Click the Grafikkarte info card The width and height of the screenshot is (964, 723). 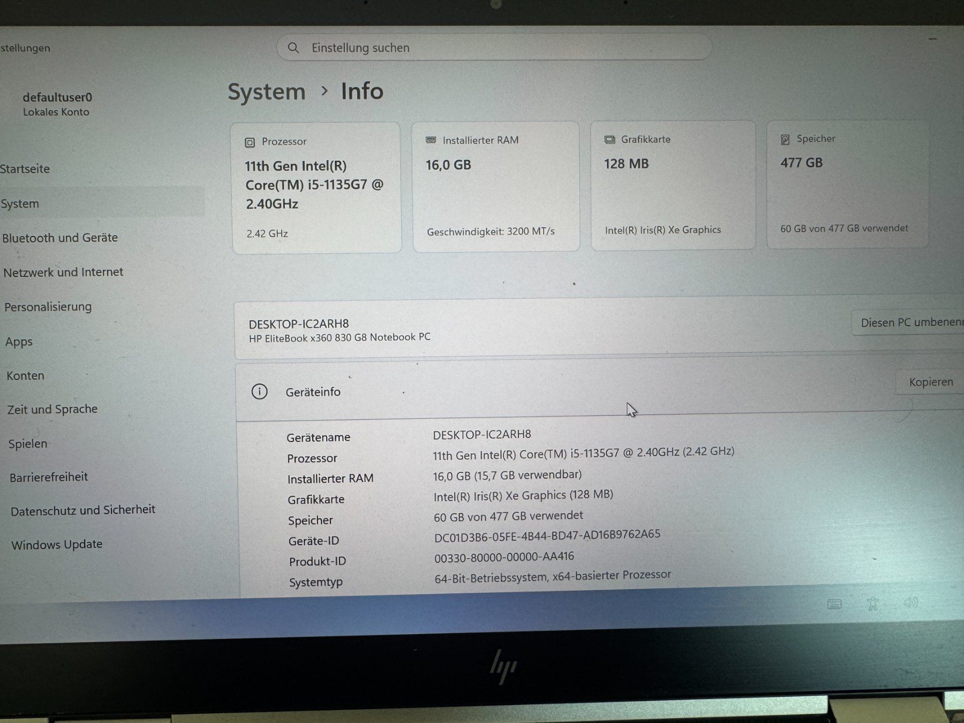[x=673, y=185]
